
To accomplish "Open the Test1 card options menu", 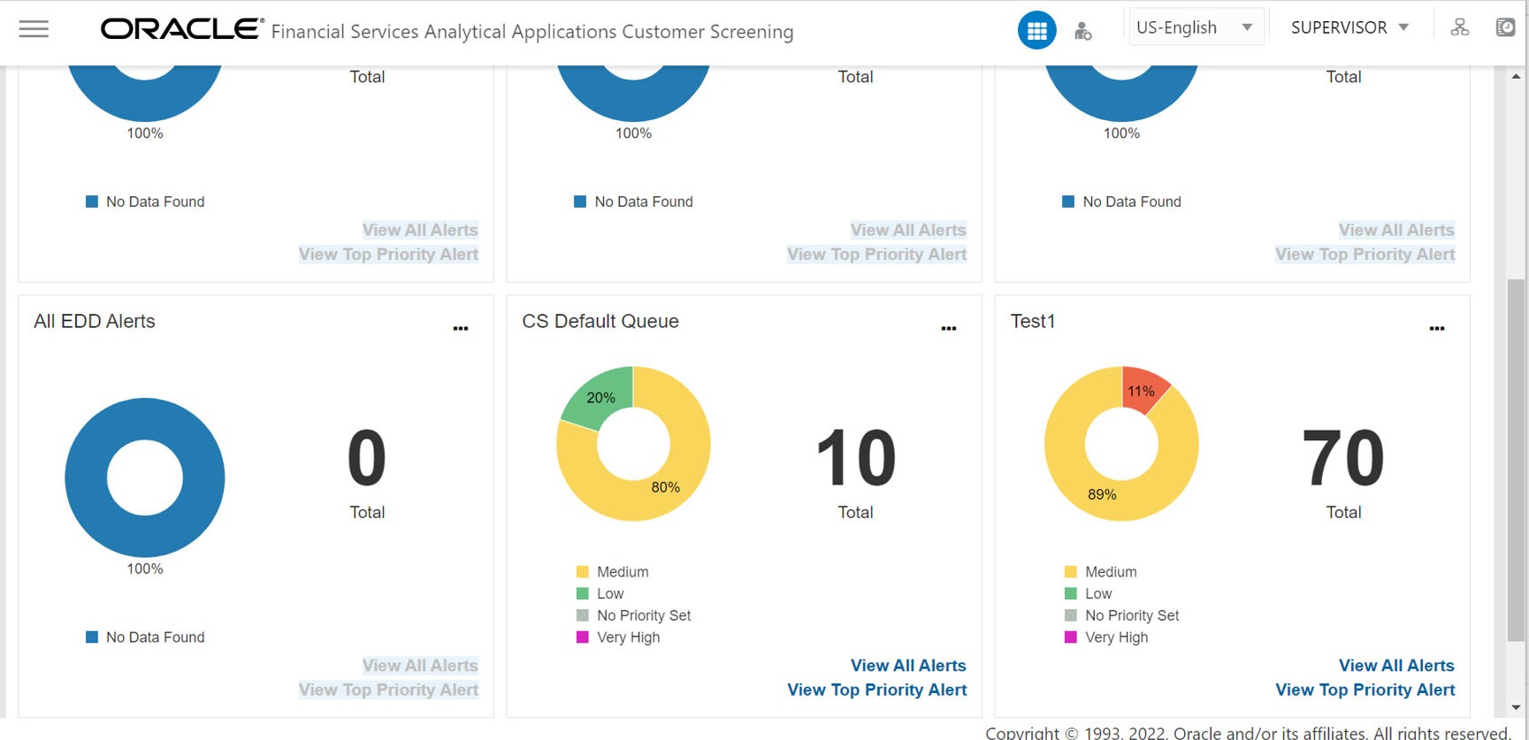I will tap(1437, 328).
